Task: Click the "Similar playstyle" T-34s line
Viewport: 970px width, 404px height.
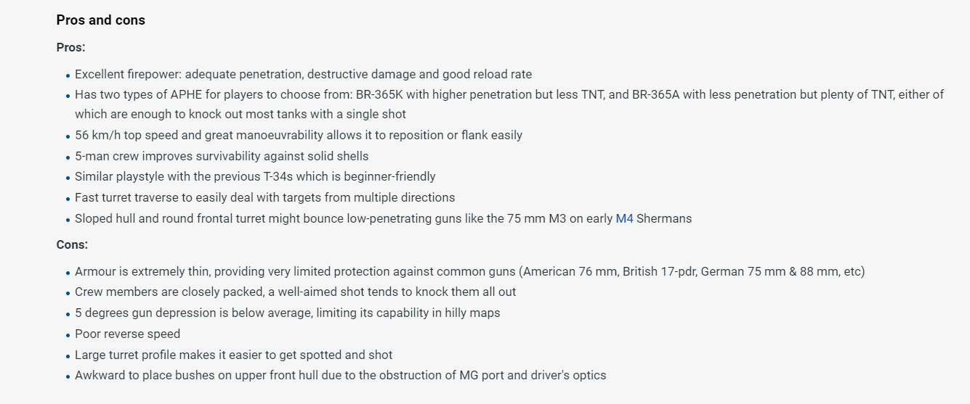Action: 254,176
